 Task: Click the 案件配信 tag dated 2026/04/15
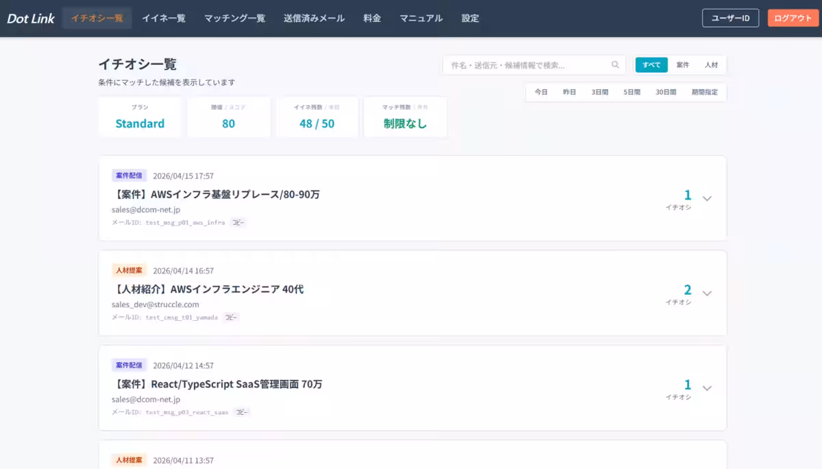point(129,176)
